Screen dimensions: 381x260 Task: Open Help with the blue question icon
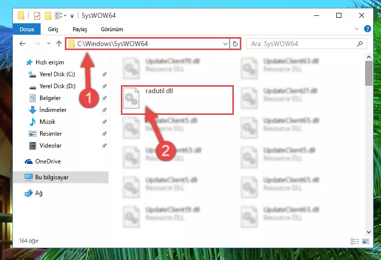tap(368, 29)
